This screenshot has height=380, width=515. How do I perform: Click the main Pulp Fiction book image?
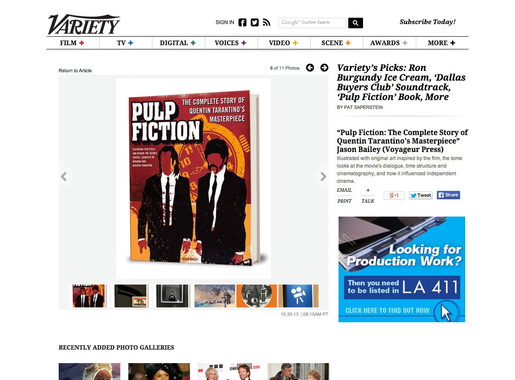pyautogui.click(x=193, y=179)
